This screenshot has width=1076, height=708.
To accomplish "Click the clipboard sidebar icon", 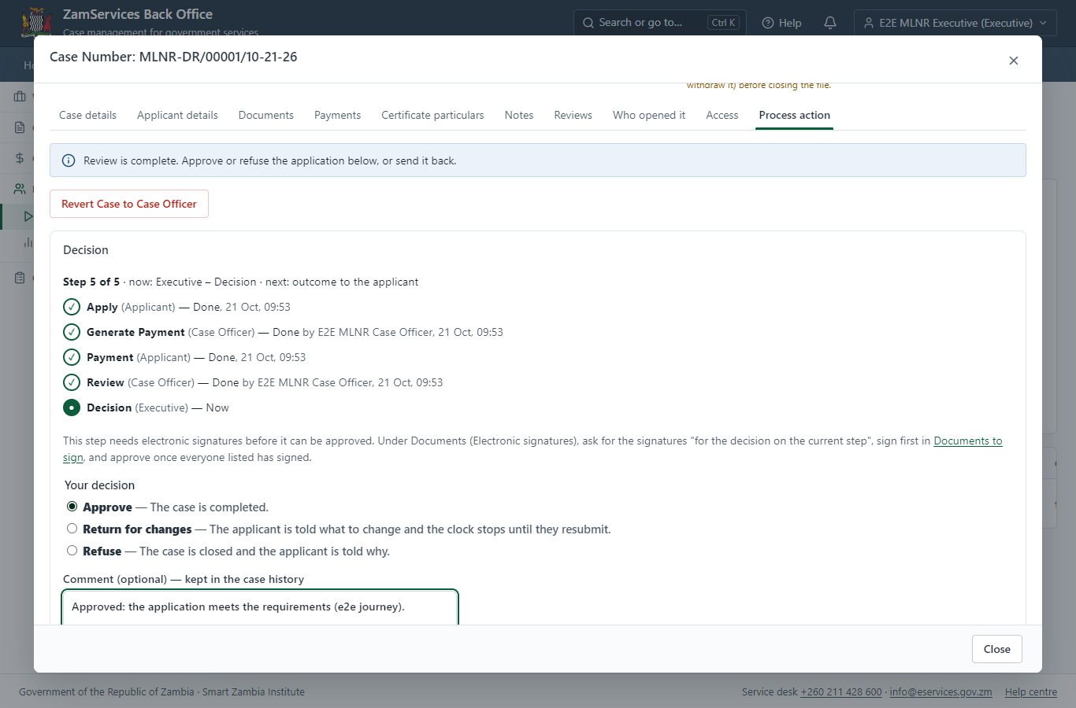I will 20,278.
